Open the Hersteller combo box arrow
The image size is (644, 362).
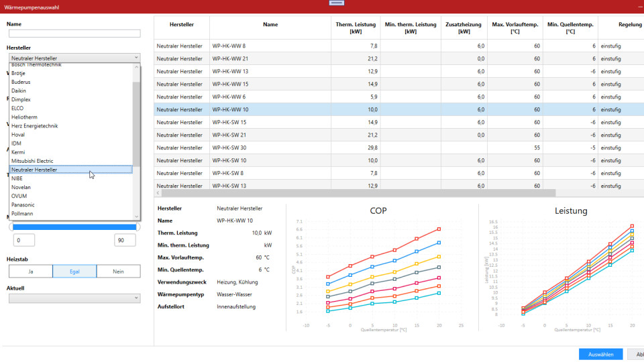pyautogui.click(x=136, y=58)
